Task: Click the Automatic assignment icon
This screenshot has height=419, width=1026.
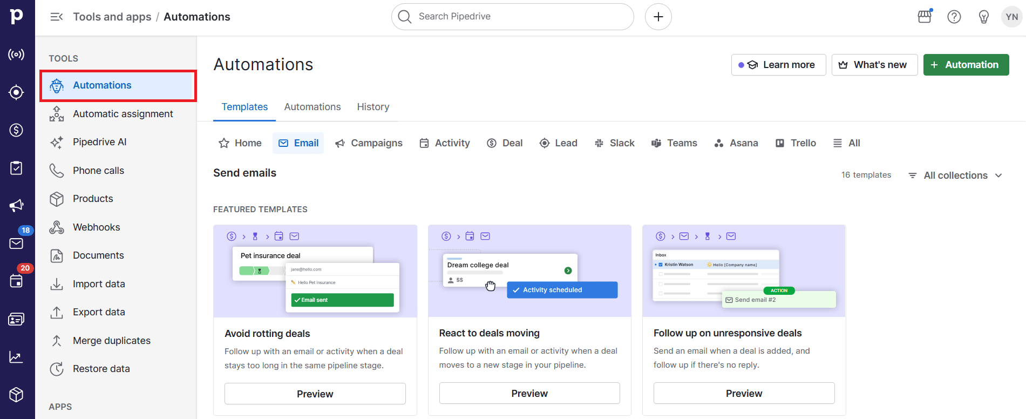Action: 57,114
